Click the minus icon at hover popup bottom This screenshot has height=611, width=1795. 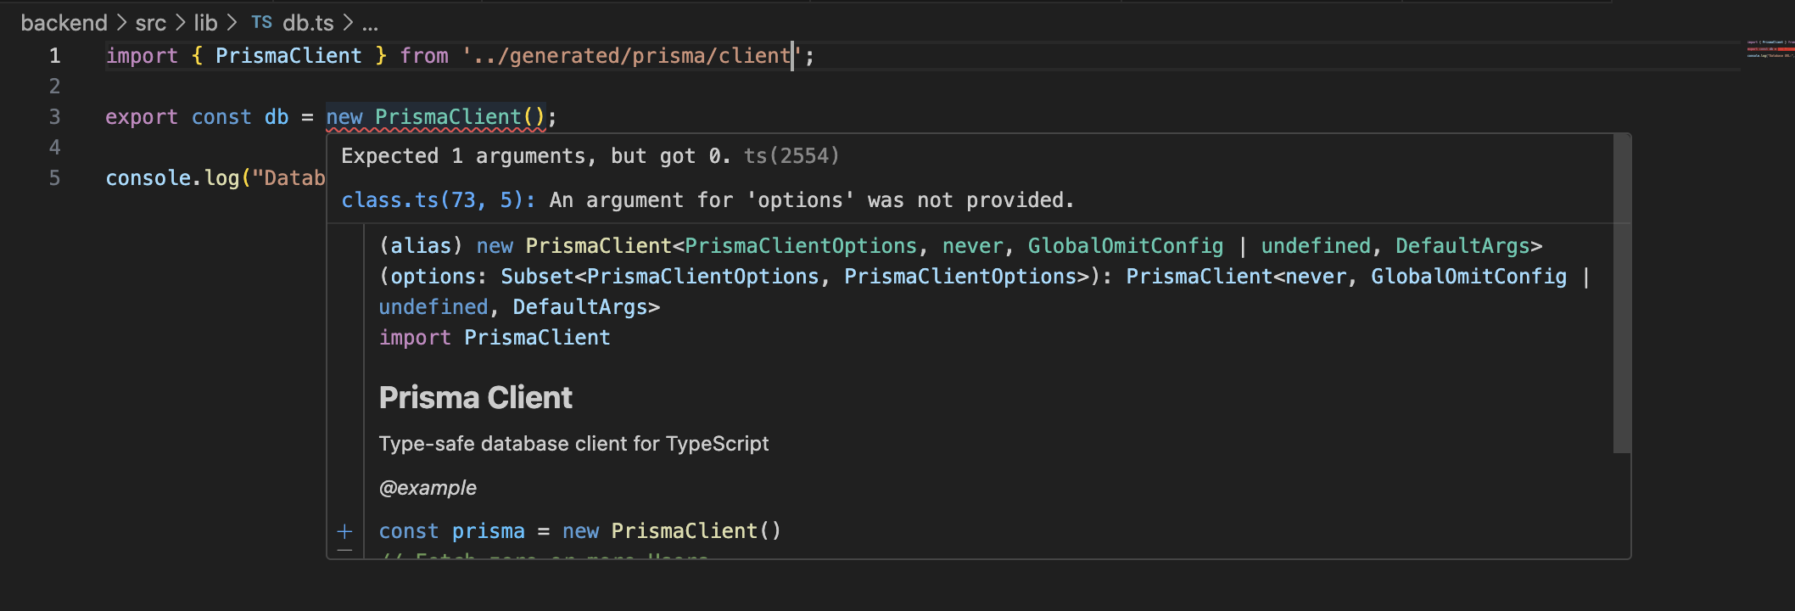pyautogui.click(x=344, y=551)
